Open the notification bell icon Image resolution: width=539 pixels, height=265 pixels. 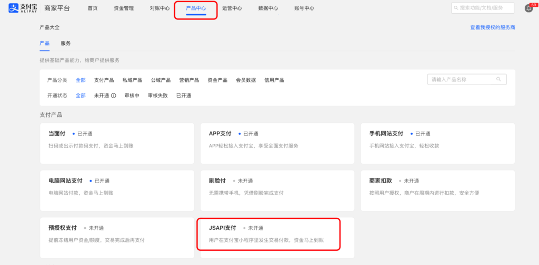528,8
